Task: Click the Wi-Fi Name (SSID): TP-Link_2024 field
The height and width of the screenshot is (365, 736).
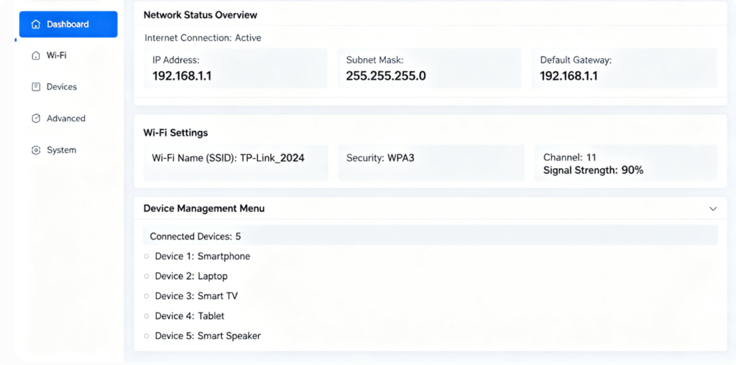Action: click(x=236, y=163)
